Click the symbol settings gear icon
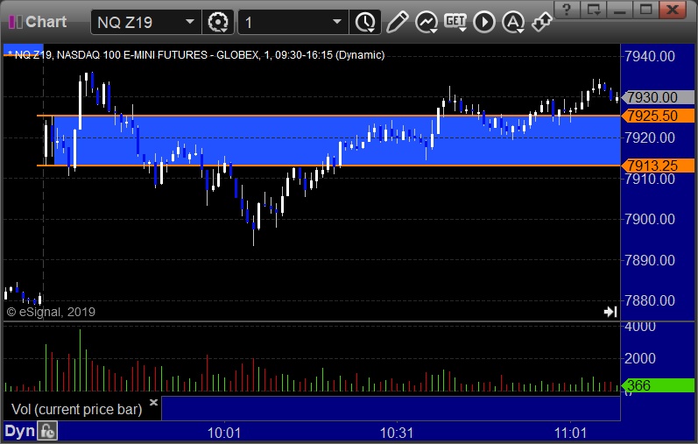The height and width of the screenshot is (444, 698). [218, 22]
